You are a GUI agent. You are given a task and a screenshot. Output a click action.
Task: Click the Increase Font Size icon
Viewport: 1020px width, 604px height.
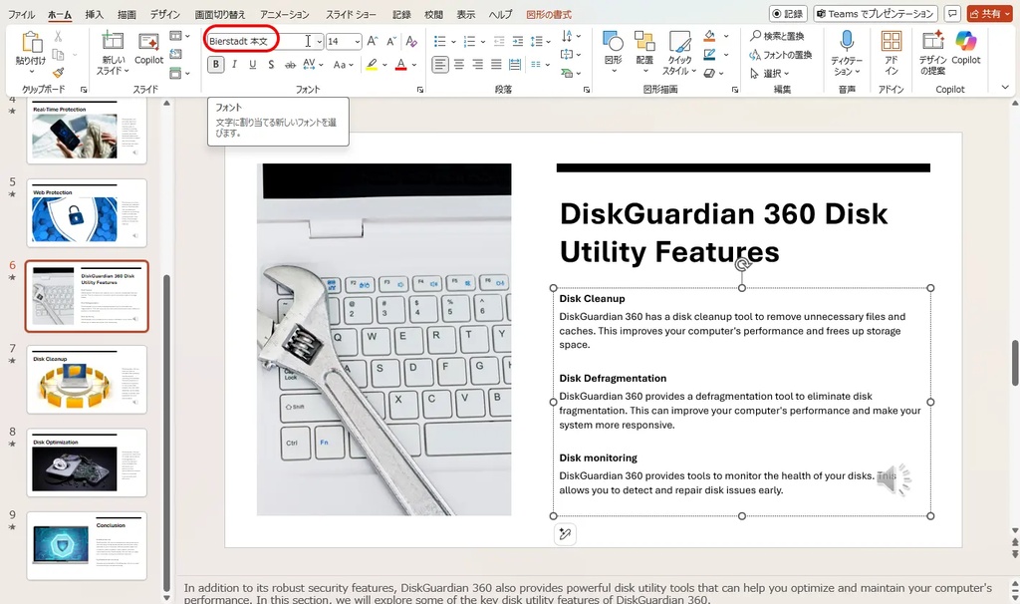click(373, 41)
